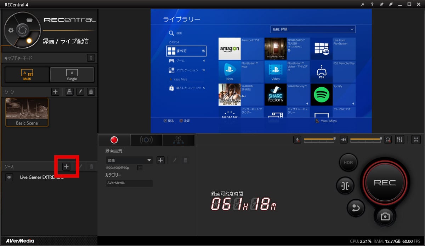Click the Amazon video tile

point(241,48)
